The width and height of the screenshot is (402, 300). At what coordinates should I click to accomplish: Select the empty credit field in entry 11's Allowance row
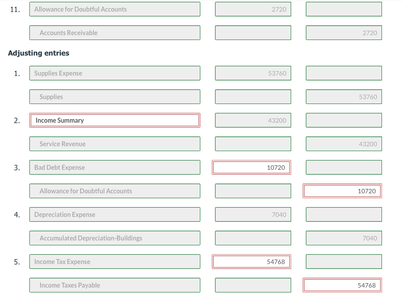click(344, 9)
